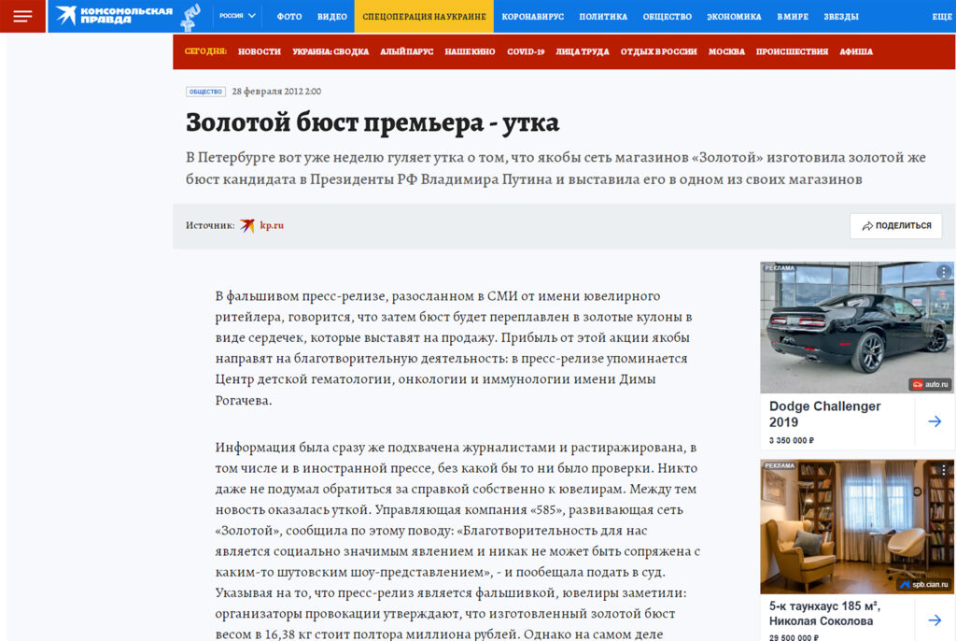Click the blue arrow on the Николая Соколова townhouse ad
Screen dimensions: 956x641
(936, 618)
